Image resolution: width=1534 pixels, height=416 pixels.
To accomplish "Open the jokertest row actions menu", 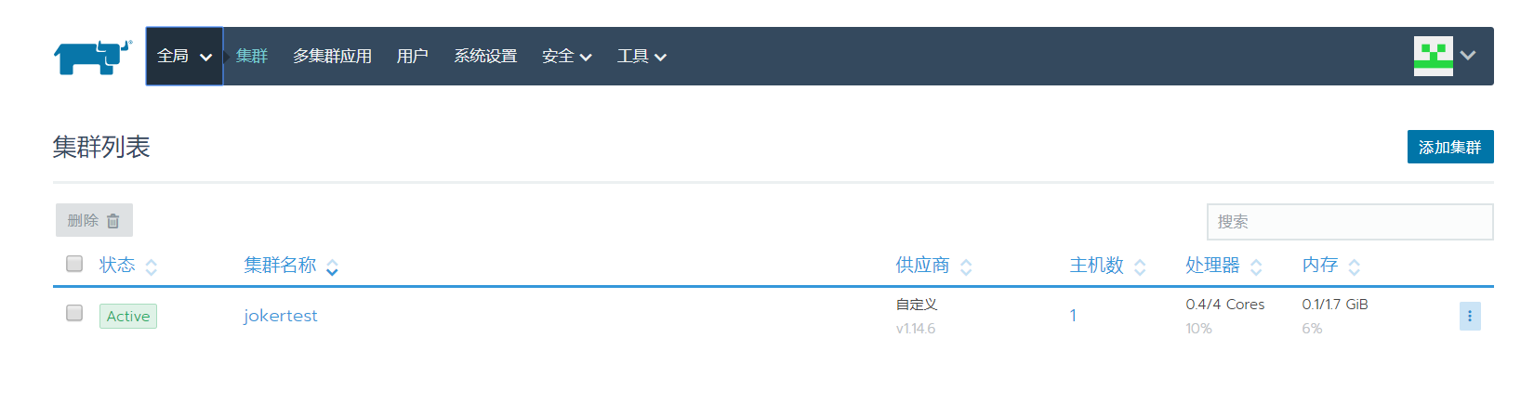I will 1470,316.
